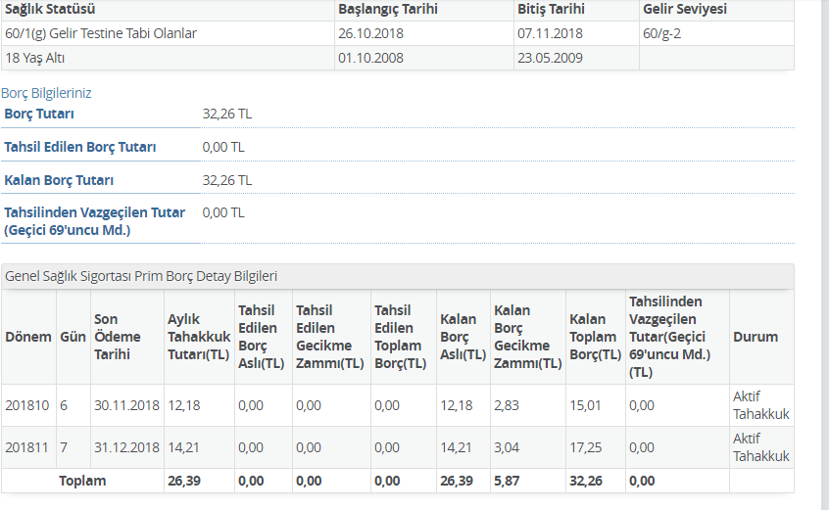Click the Tahsil Edilen Borç Aslı column header
The width and height of the screenshot is (829, 510).
coord(262,337)
